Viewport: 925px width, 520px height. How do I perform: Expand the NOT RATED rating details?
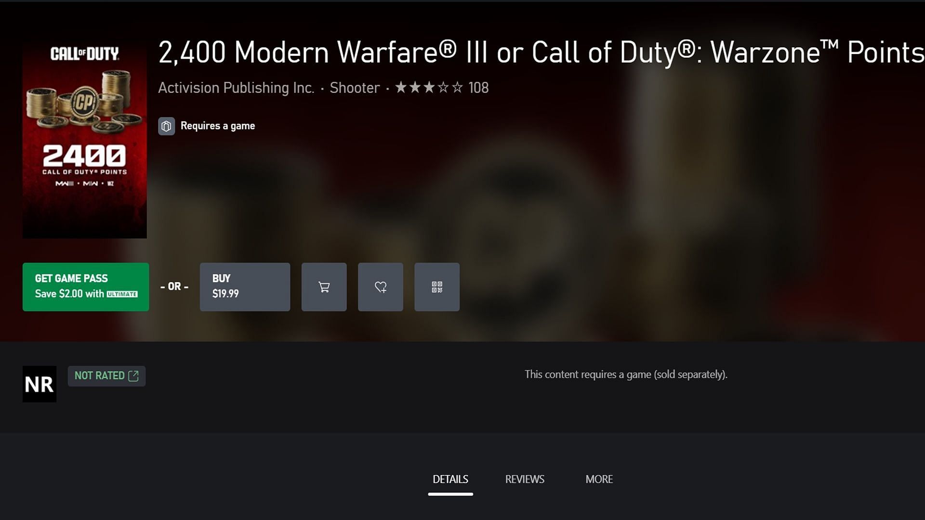[106, 375]
